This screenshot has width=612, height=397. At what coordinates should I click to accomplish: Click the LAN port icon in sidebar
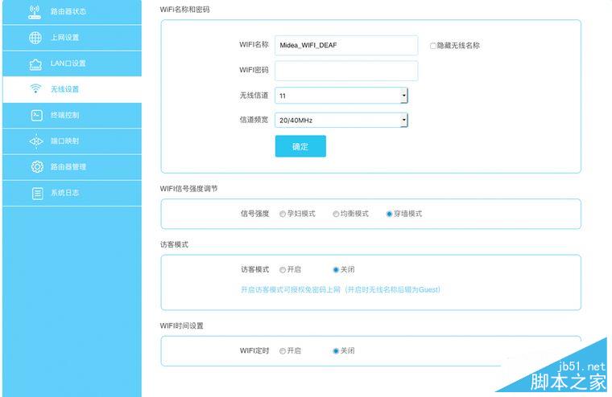[x=35, y=64]
